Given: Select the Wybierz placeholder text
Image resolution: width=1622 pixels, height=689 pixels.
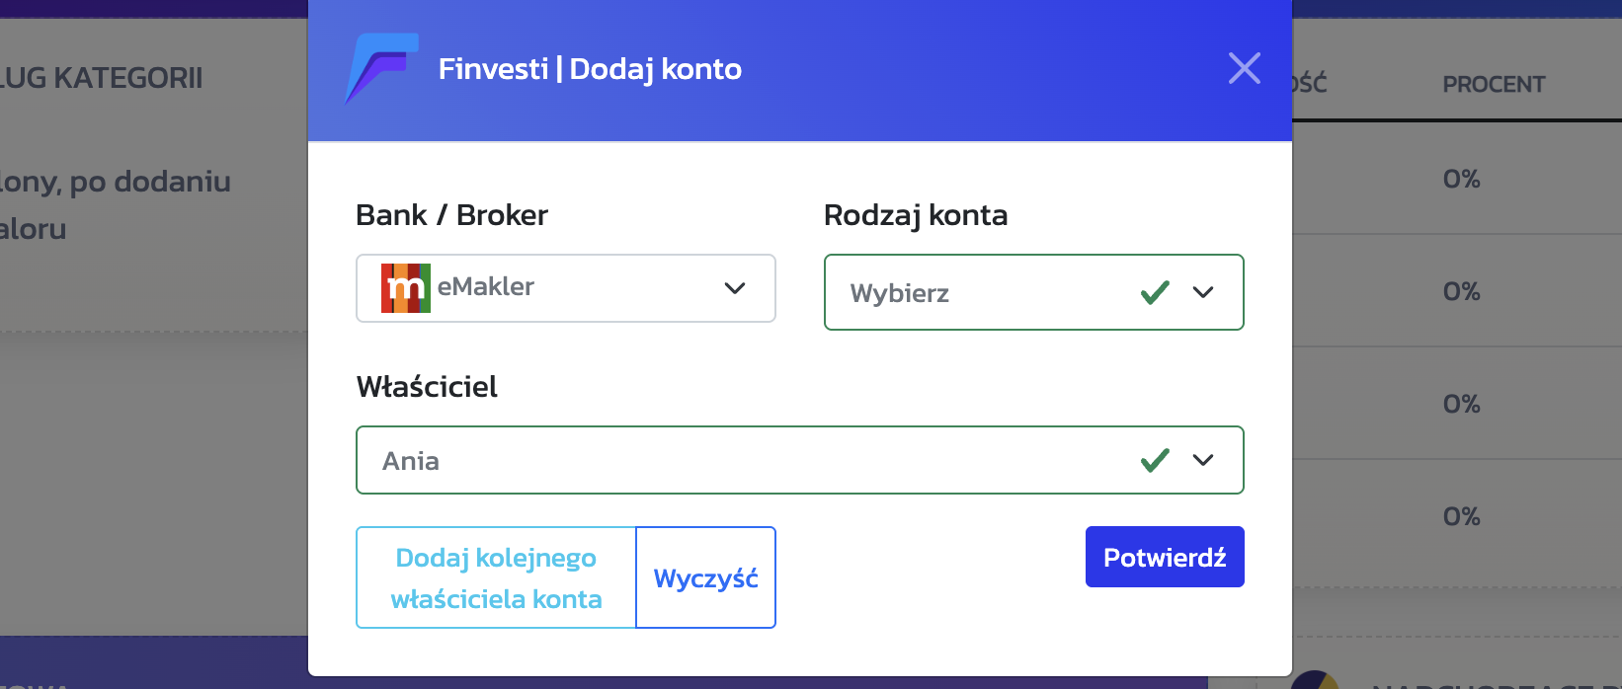Looking at the screenshot, I should point(899,293).
